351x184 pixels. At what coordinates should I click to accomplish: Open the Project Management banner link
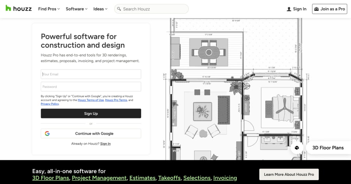99,178
